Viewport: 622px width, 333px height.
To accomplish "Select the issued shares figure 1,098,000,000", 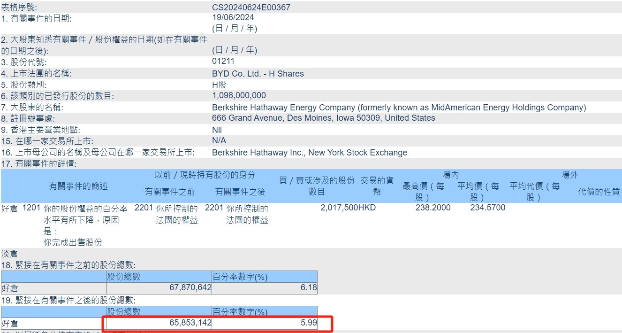I will (x=239, y=96).
